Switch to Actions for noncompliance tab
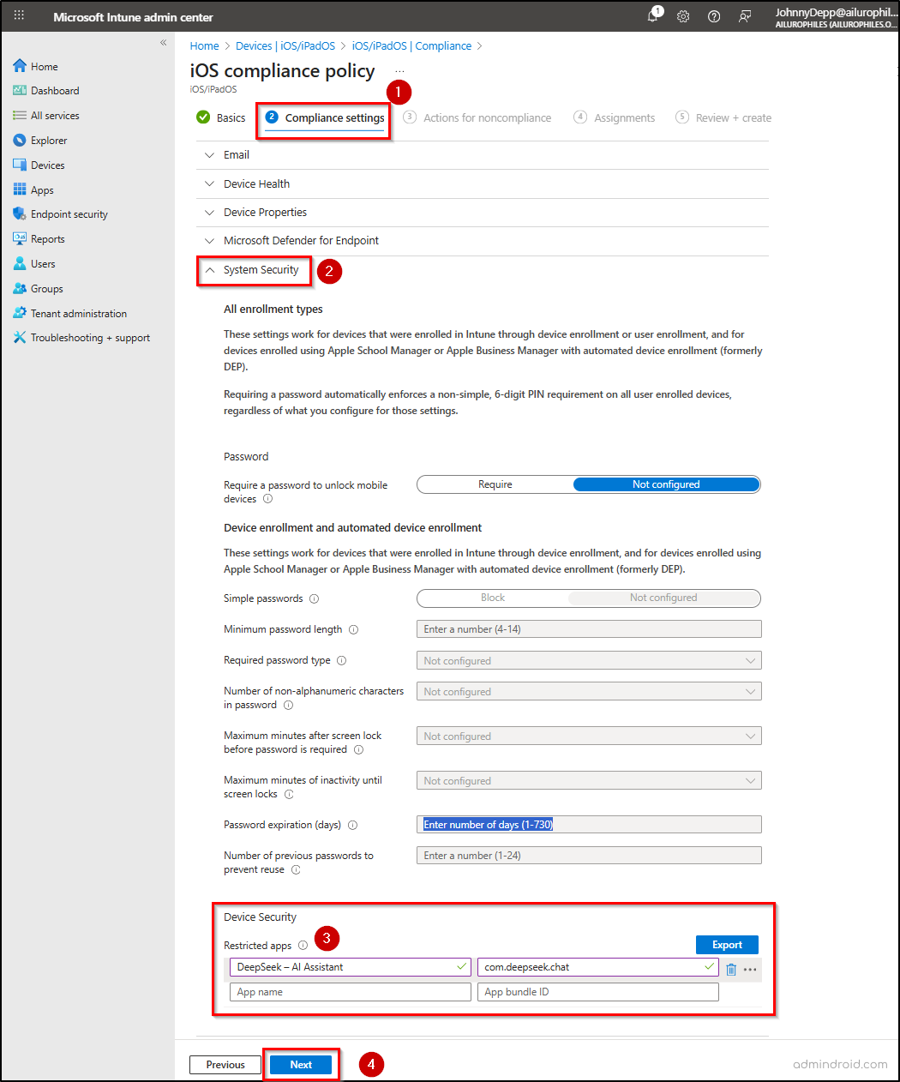The width and height of the screenshot is (900, 1082). click(x=486, y=118)
